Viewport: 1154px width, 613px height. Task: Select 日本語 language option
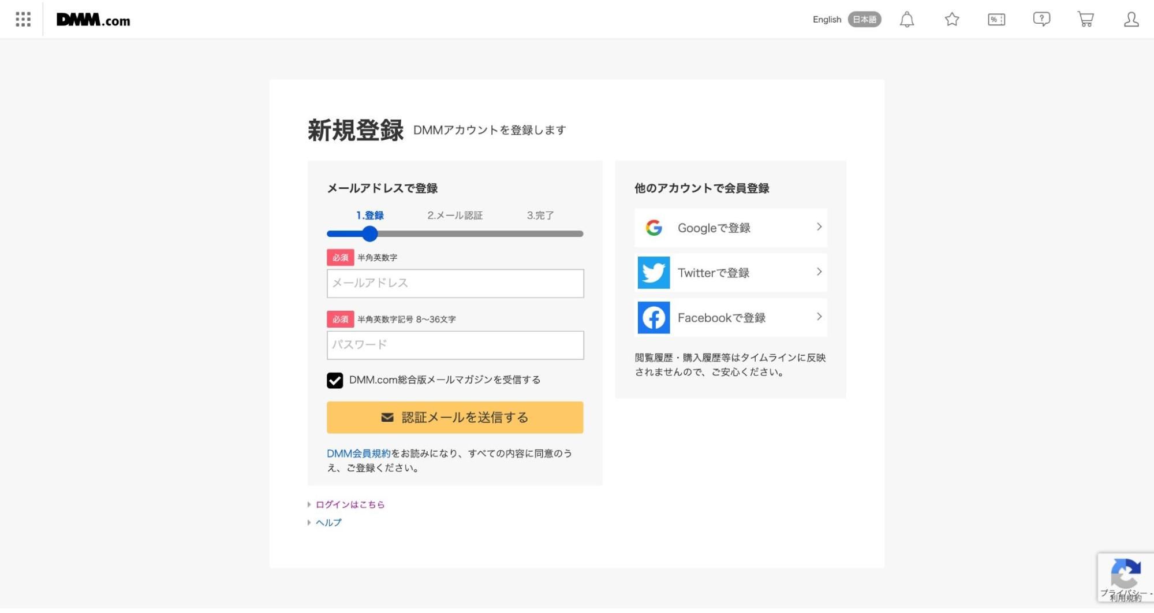pyautogui.click(x=864, y=20)
